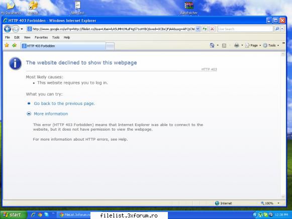
Task: Click the 100% zoom level button
Action: 267,203
